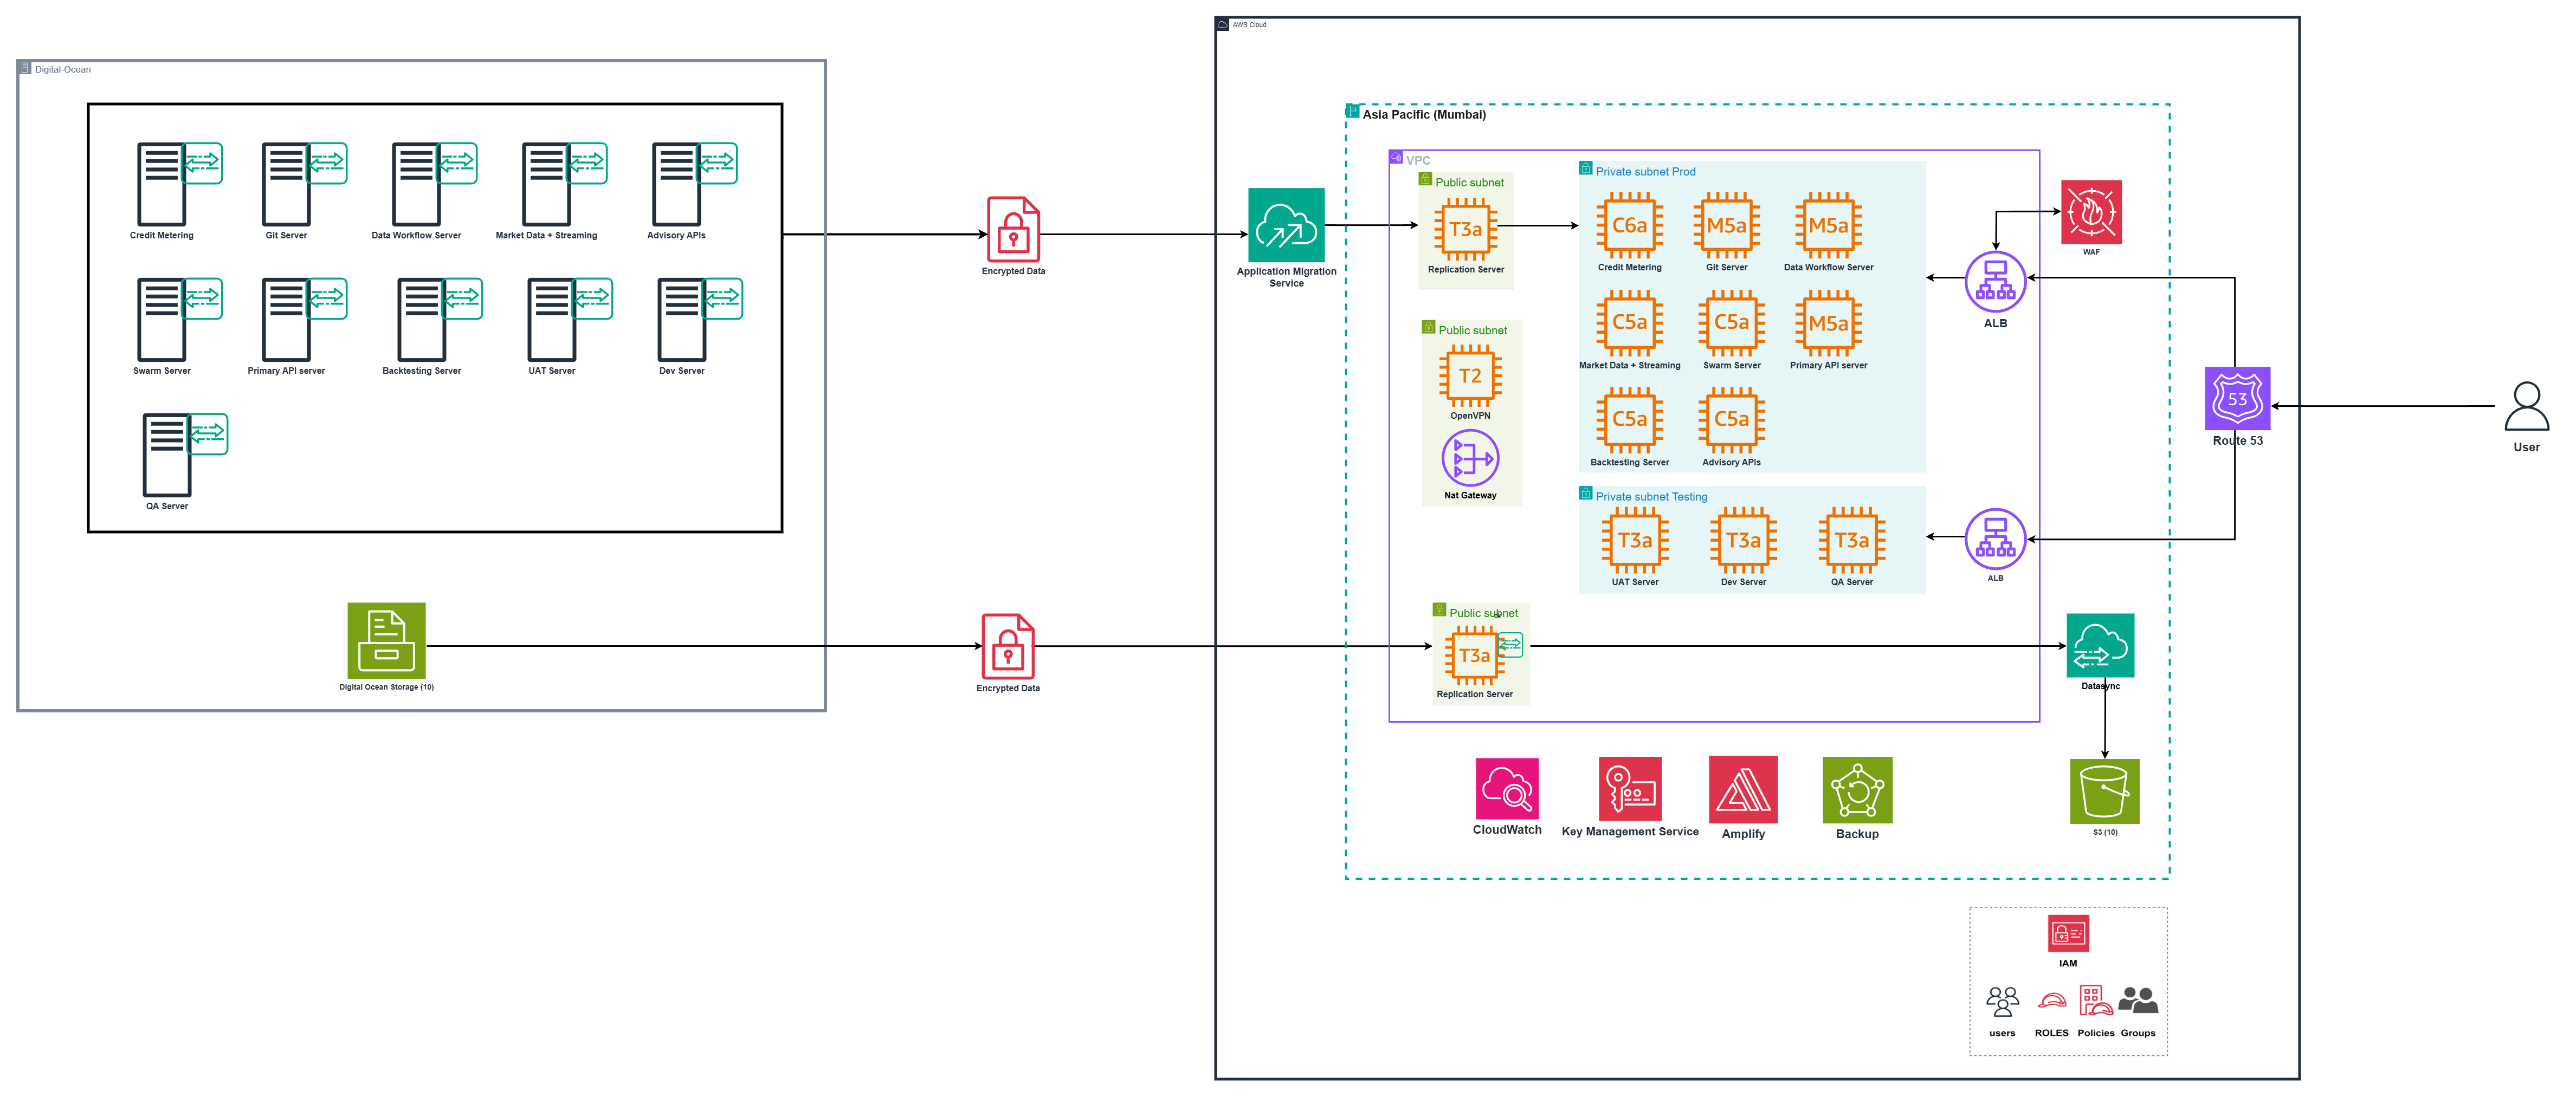Click the WAF firewall icon
This screenshot has width=2576, height=1097.
(x=2091, y=212)
